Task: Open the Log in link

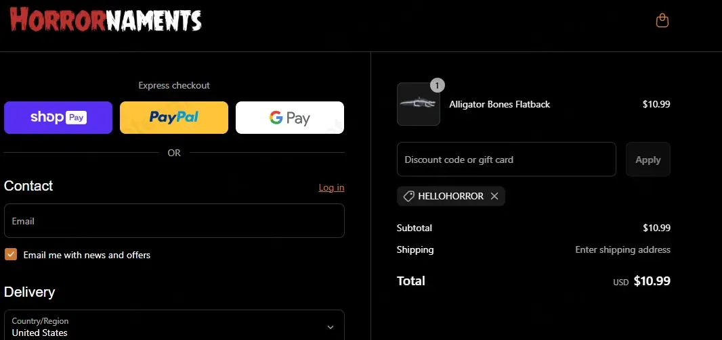Action: point(331,187)
